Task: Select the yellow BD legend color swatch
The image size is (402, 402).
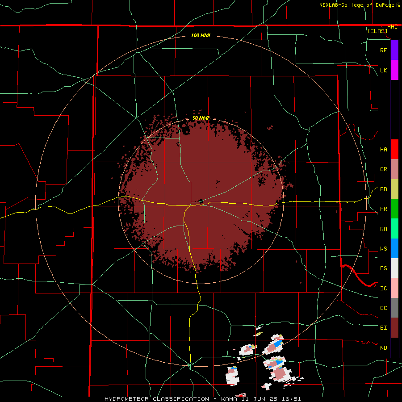Action: click(394, 189)
